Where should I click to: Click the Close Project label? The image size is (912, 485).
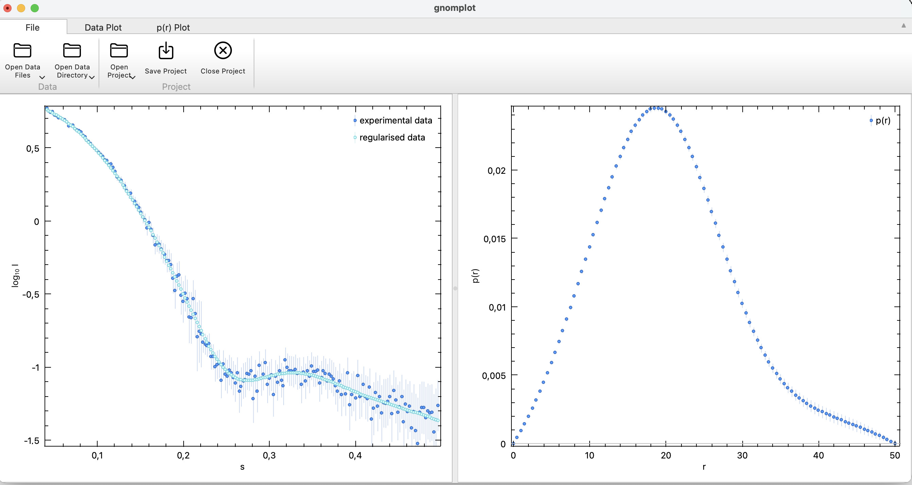coord(223,71)
